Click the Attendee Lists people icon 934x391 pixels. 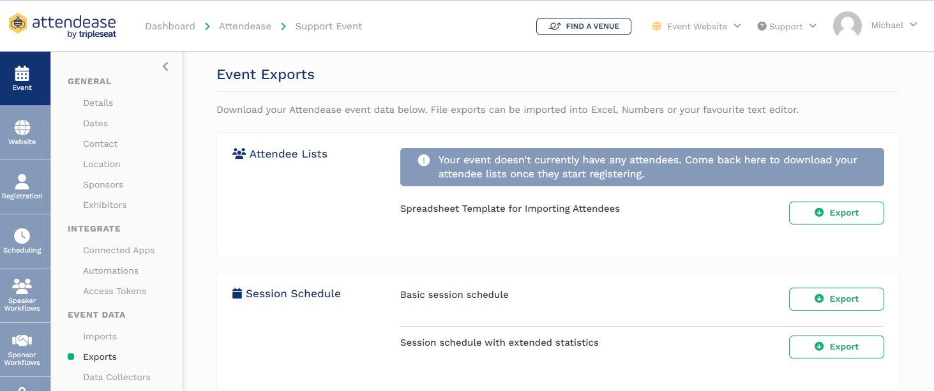(239, 153)
